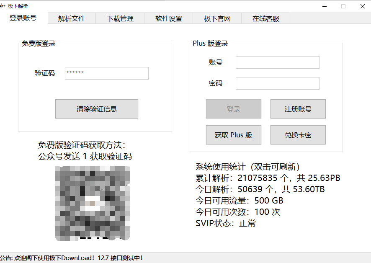Maximize the 极下解析 window

pyautogui.click(x=343, y=6)
